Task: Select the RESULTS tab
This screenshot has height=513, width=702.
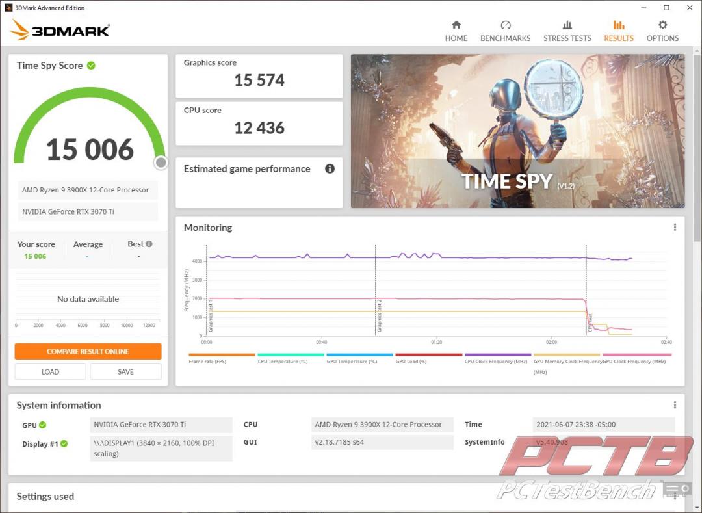Action: [618, 31]
